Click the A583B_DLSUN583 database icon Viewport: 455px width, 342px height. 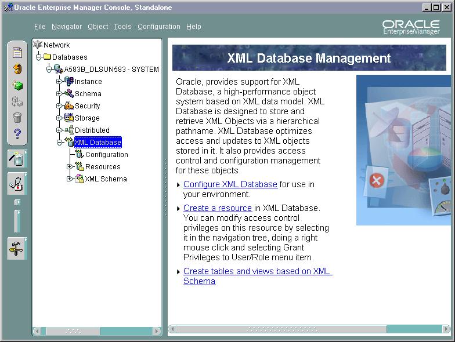coord(59,70)
